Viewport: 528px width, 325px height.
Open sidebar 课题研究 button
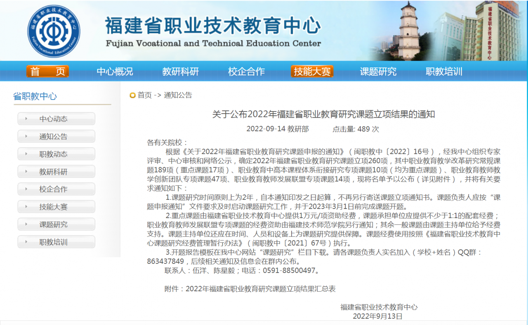[x=56, y=225]
